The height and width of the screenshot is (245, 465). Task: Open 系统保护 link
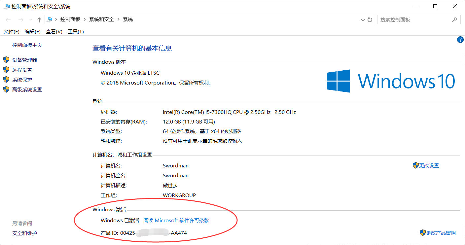(x=22, y=80)
